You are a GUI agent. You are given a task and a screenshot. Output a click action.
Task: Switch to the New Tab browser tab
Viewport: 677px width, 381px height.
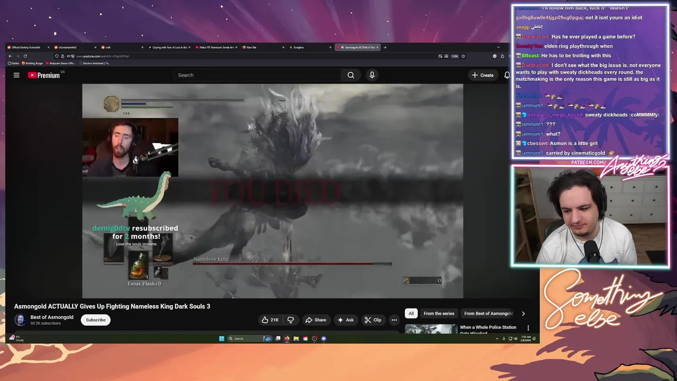[x=262, y=47]
